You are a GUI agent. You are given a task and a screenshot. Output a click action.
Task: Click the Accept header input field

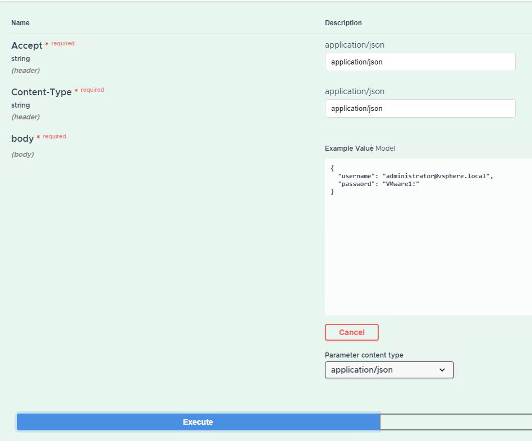click(420, 62)
